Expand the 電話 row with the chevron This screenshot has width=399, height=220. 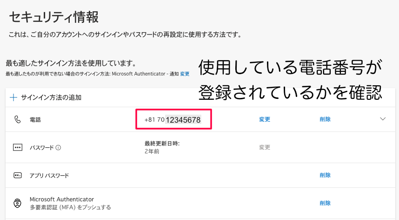pos(383,119)
